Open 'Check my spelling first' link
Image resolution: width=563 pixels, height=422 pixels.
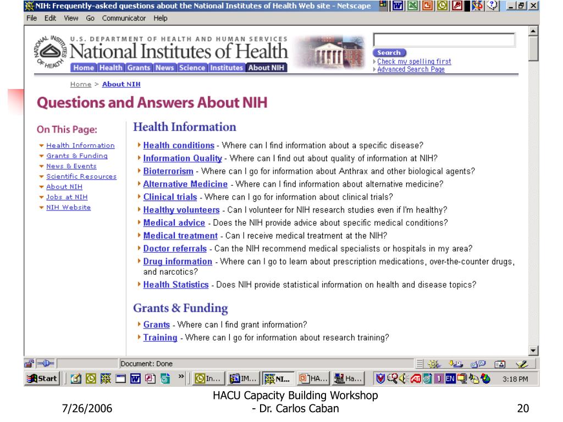tap(414, 62)
